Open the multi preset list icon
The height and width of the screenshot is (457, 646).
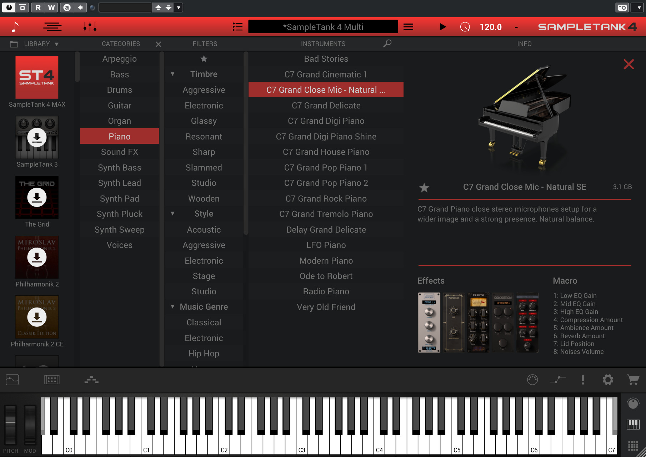[x=237, y=27]
